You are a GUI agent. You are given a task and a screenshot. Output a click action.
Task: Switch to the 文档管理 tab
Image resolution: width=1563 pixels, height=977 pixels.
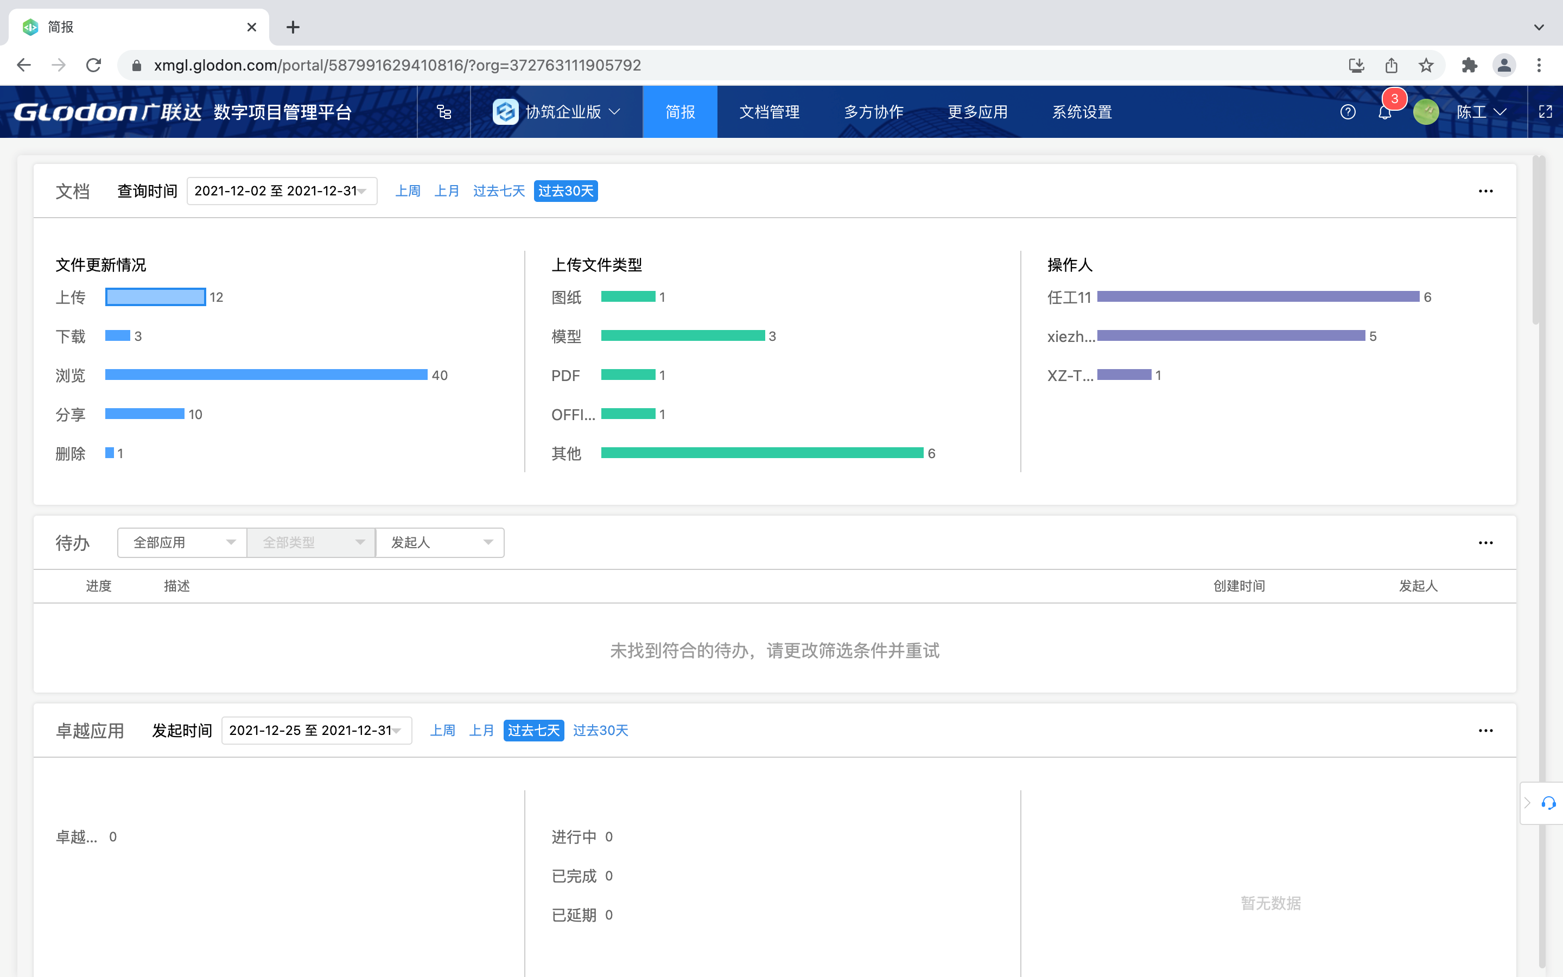(x=769, y=111)
